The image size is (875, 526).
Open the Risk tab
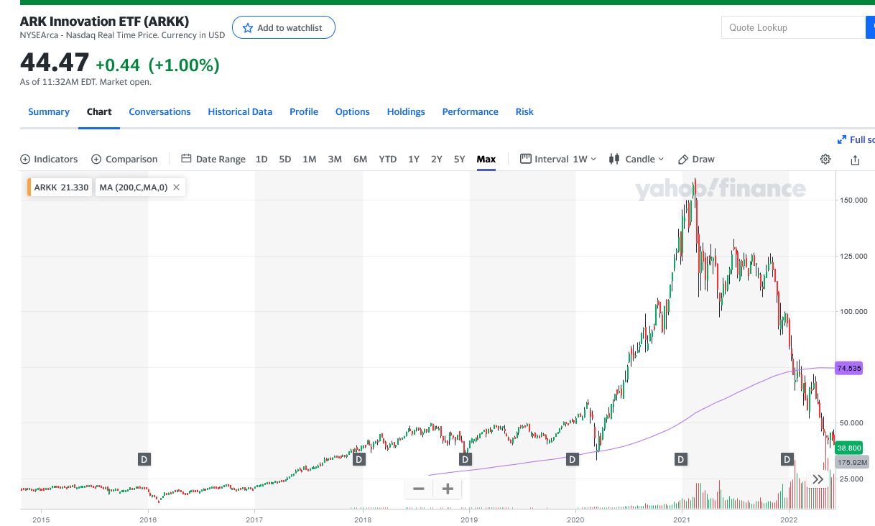pyautogui.click(x=524, y=112)
